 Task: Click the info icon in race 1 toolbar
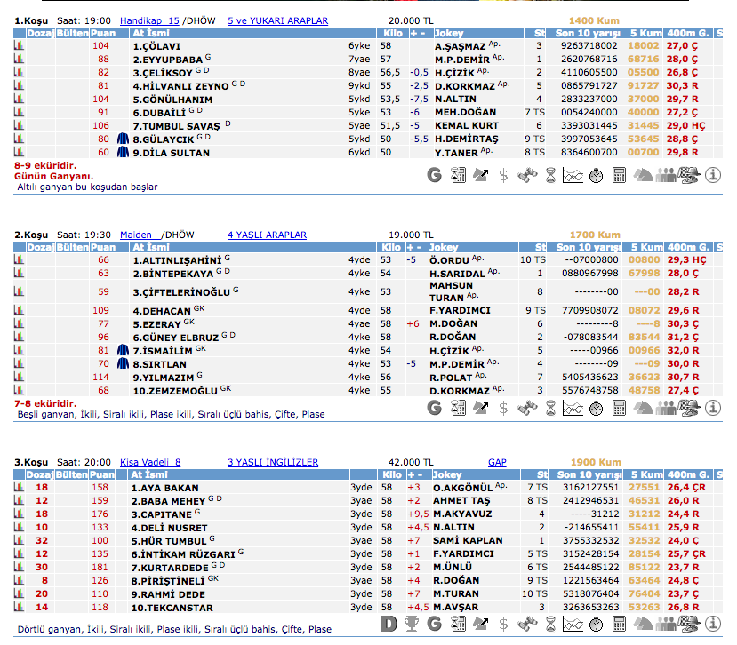tap(712, 176)
